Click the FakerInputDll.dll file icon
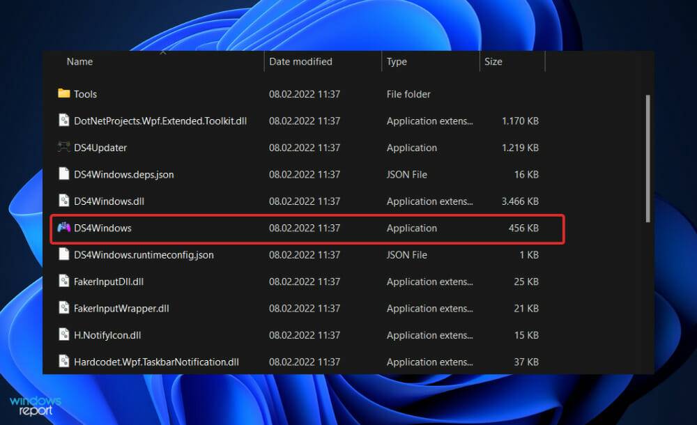This screenshot has width=697, height=425. pyautogui.click(x=64, y=281)
